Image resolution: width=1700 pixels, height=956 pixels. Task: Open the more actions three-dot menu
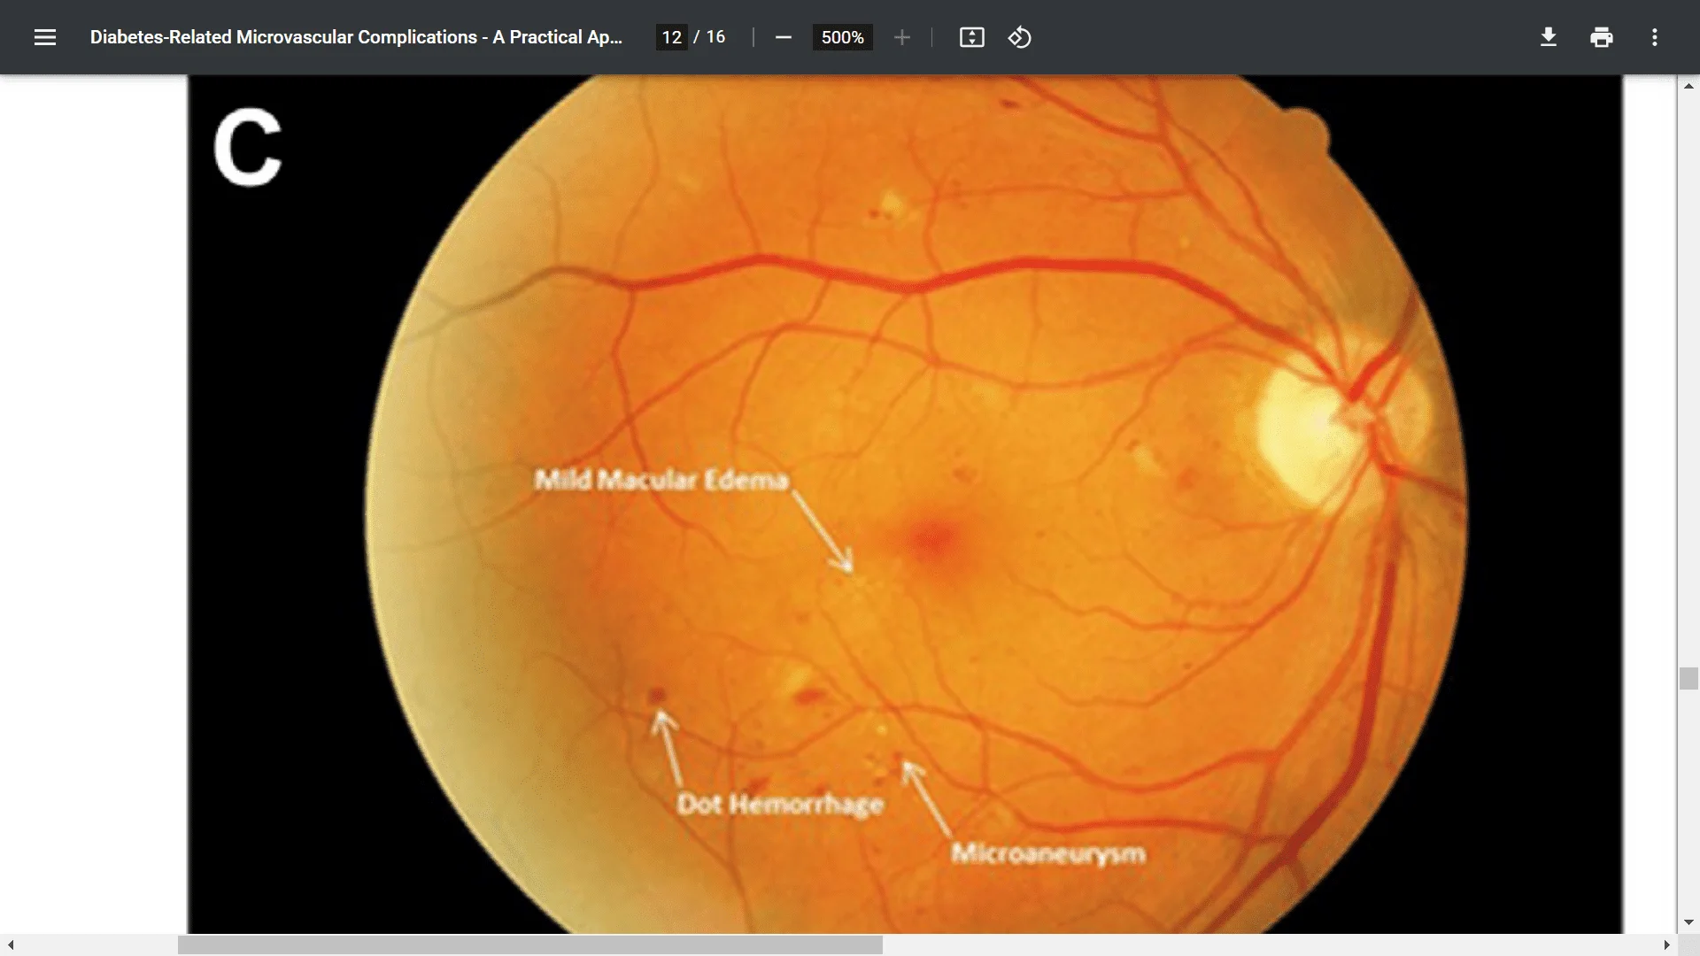(x=1655, y=37)
